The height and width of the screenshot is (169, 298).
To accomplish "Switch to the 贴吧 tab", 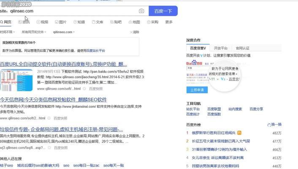I will [x=116, y=22].
